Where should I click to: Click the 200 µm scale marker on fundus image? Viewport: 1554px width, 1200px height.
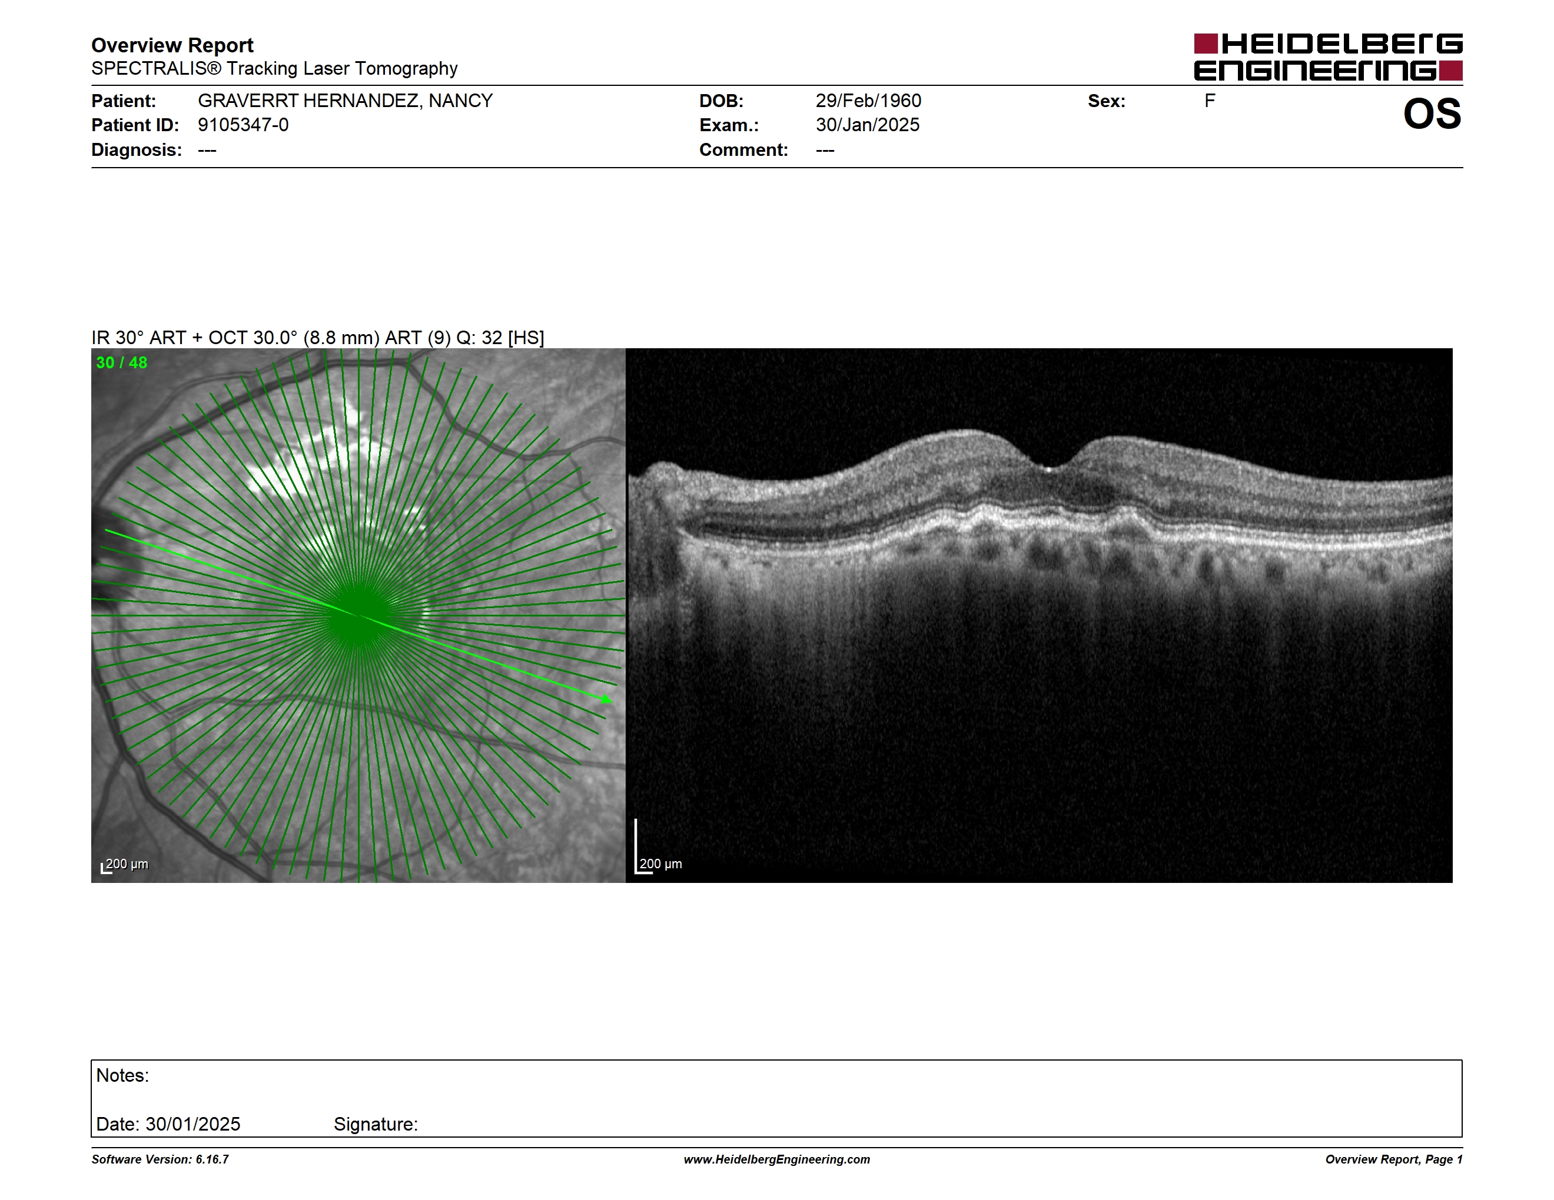[125, 865]
